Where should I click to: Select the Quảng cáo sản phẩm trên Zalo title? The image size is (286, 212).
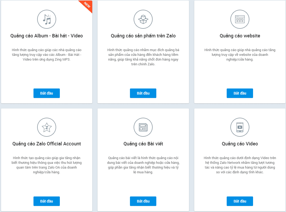pyautogui.click(x=143, y=36)
